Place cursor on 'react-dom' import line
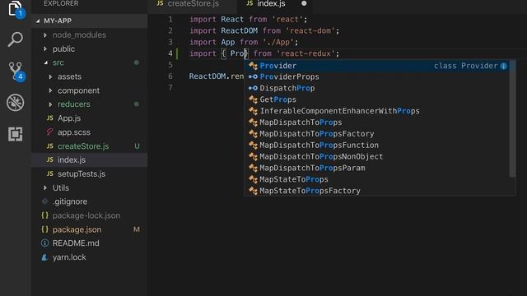The height and width of the screenshot is (296, 527). pos(264,31)
